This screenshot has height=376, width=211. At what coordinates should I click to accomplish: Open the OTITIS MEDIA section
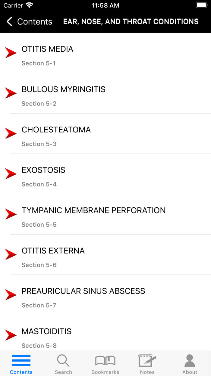tap(47, 49)
